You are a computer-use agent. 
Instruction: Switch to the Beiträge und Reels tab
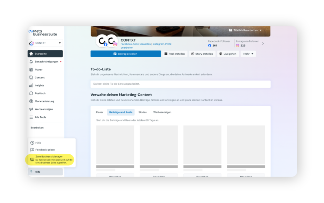click(121, 112)
